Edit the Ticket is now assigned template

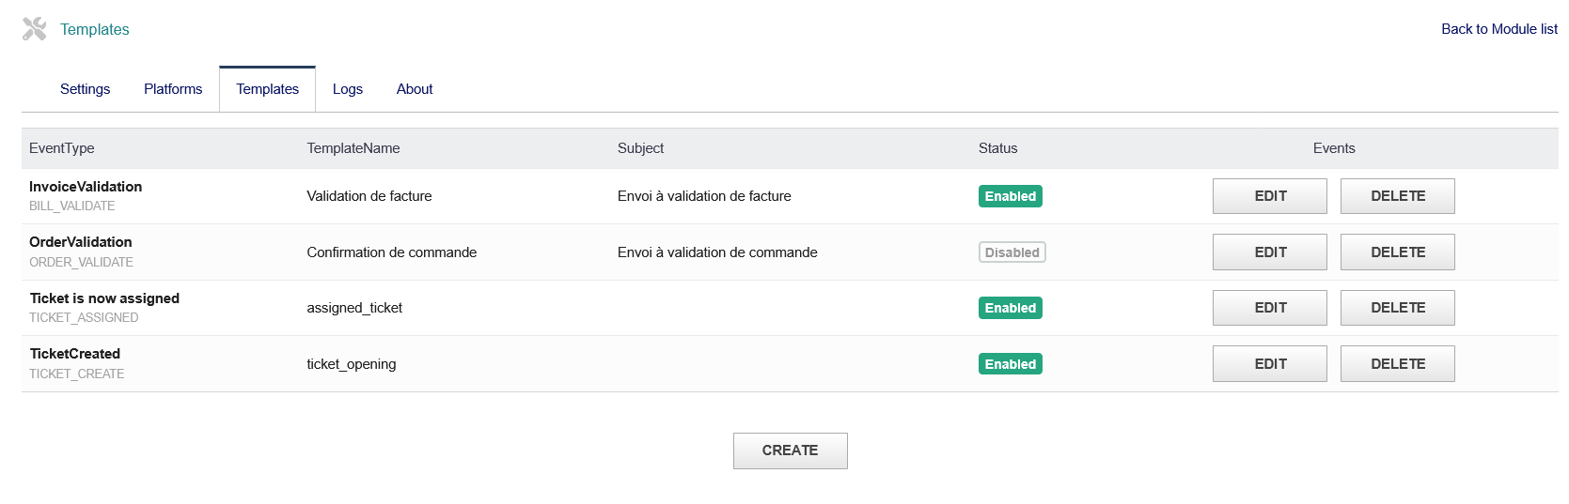click(1269, 308)
